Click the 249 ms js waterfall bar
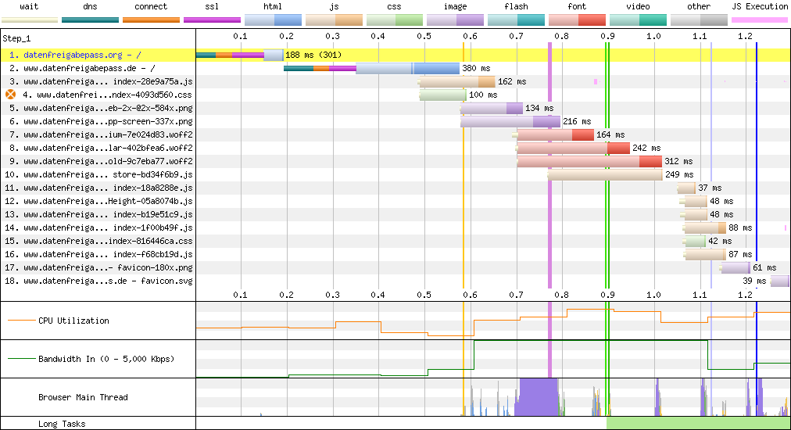The image size is (791, 430). pos(605,174)
